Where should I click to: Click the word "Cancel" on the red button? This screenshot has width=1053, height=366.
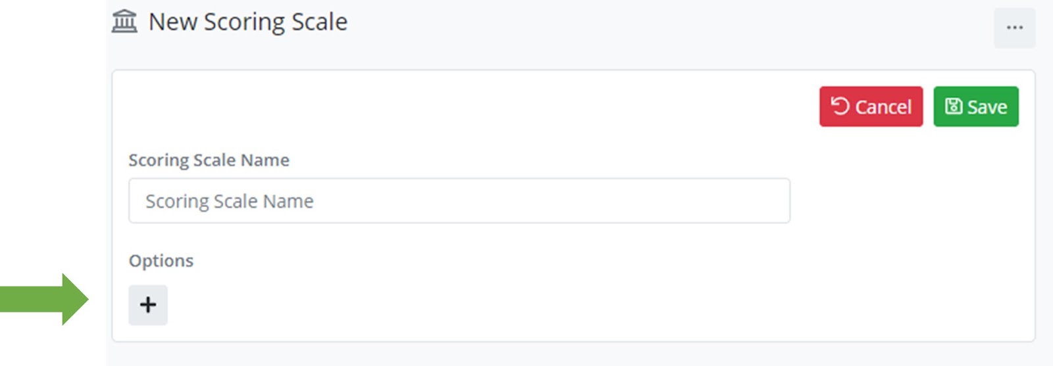pyautogui.click(x=883, y=107)
